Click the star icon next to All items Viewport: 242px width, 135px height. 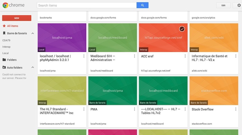(x=4, y=26)
